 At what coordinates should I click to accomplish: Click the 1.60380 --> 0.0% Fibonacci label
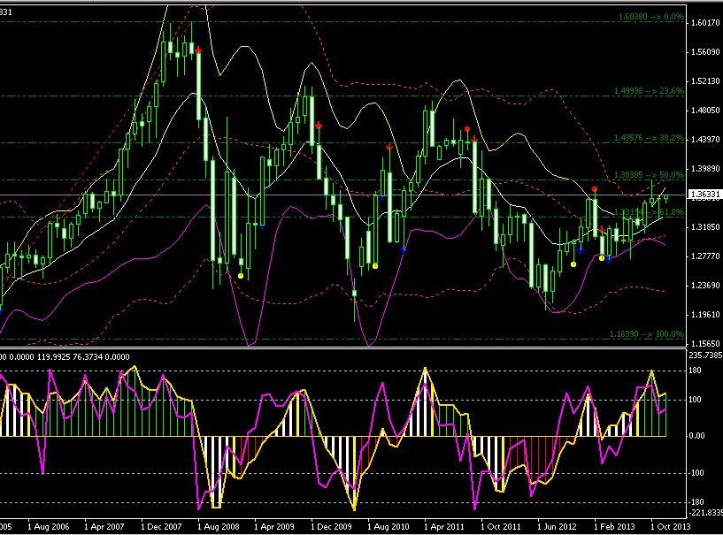[x=651, y=17]
